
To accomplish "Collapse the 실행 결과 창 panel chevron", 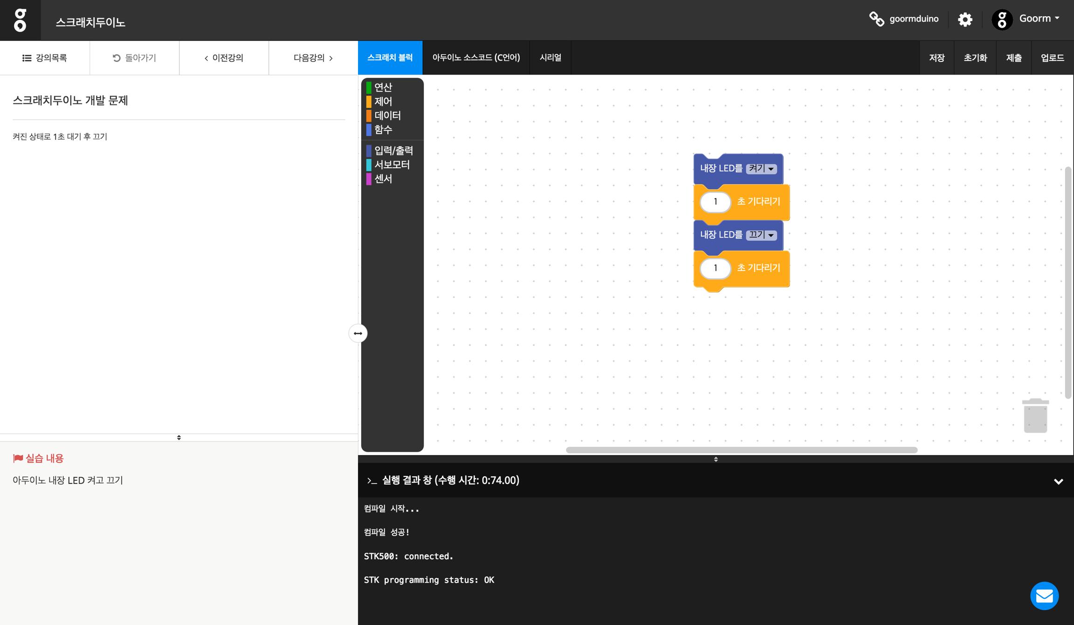I will click(1058, 481).
